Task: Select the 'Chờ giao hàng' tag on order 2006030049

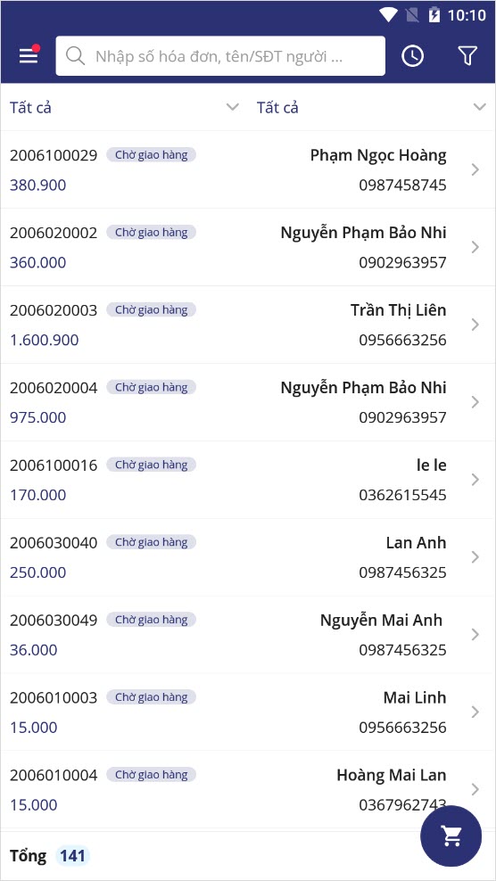Action: pyautogui.click(x=152, y=620)
